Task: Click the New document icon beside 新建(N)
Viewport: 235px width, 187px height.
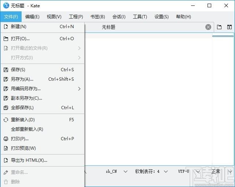Action: pos(6,27)
